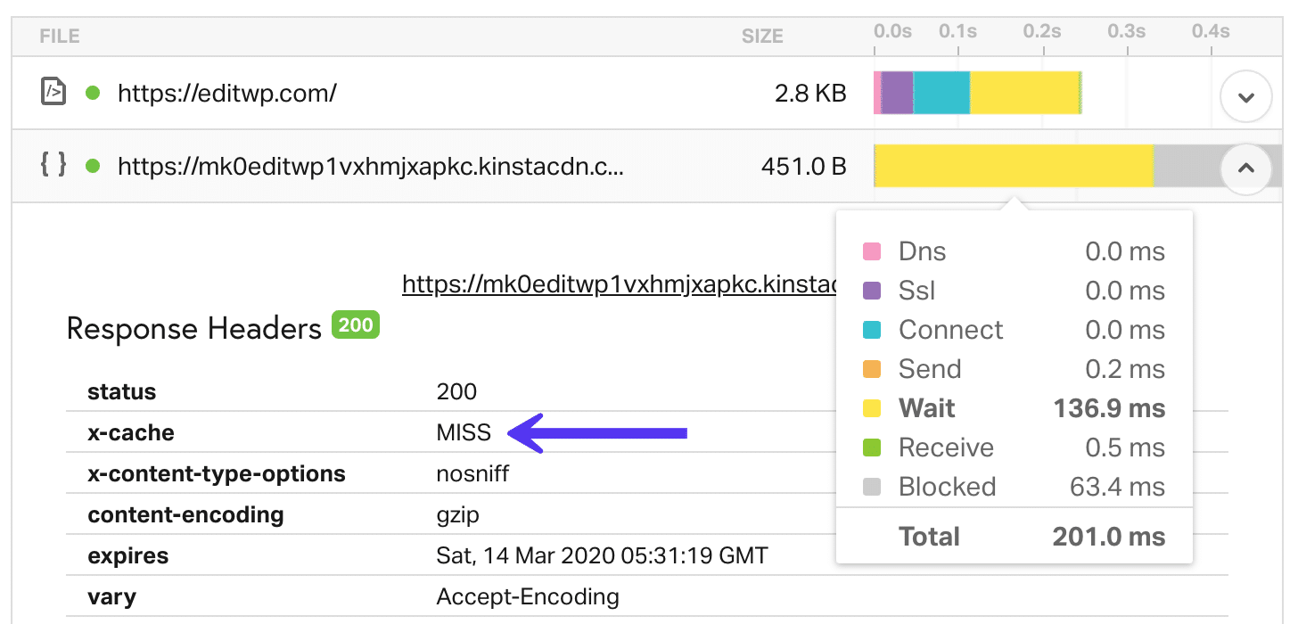Select the https://mk0editwp1vxhmjxapkc.kinstacdn.c... row text
Image resolution: width=1298 pixels, height=624 pixels.
coord(370,166)
